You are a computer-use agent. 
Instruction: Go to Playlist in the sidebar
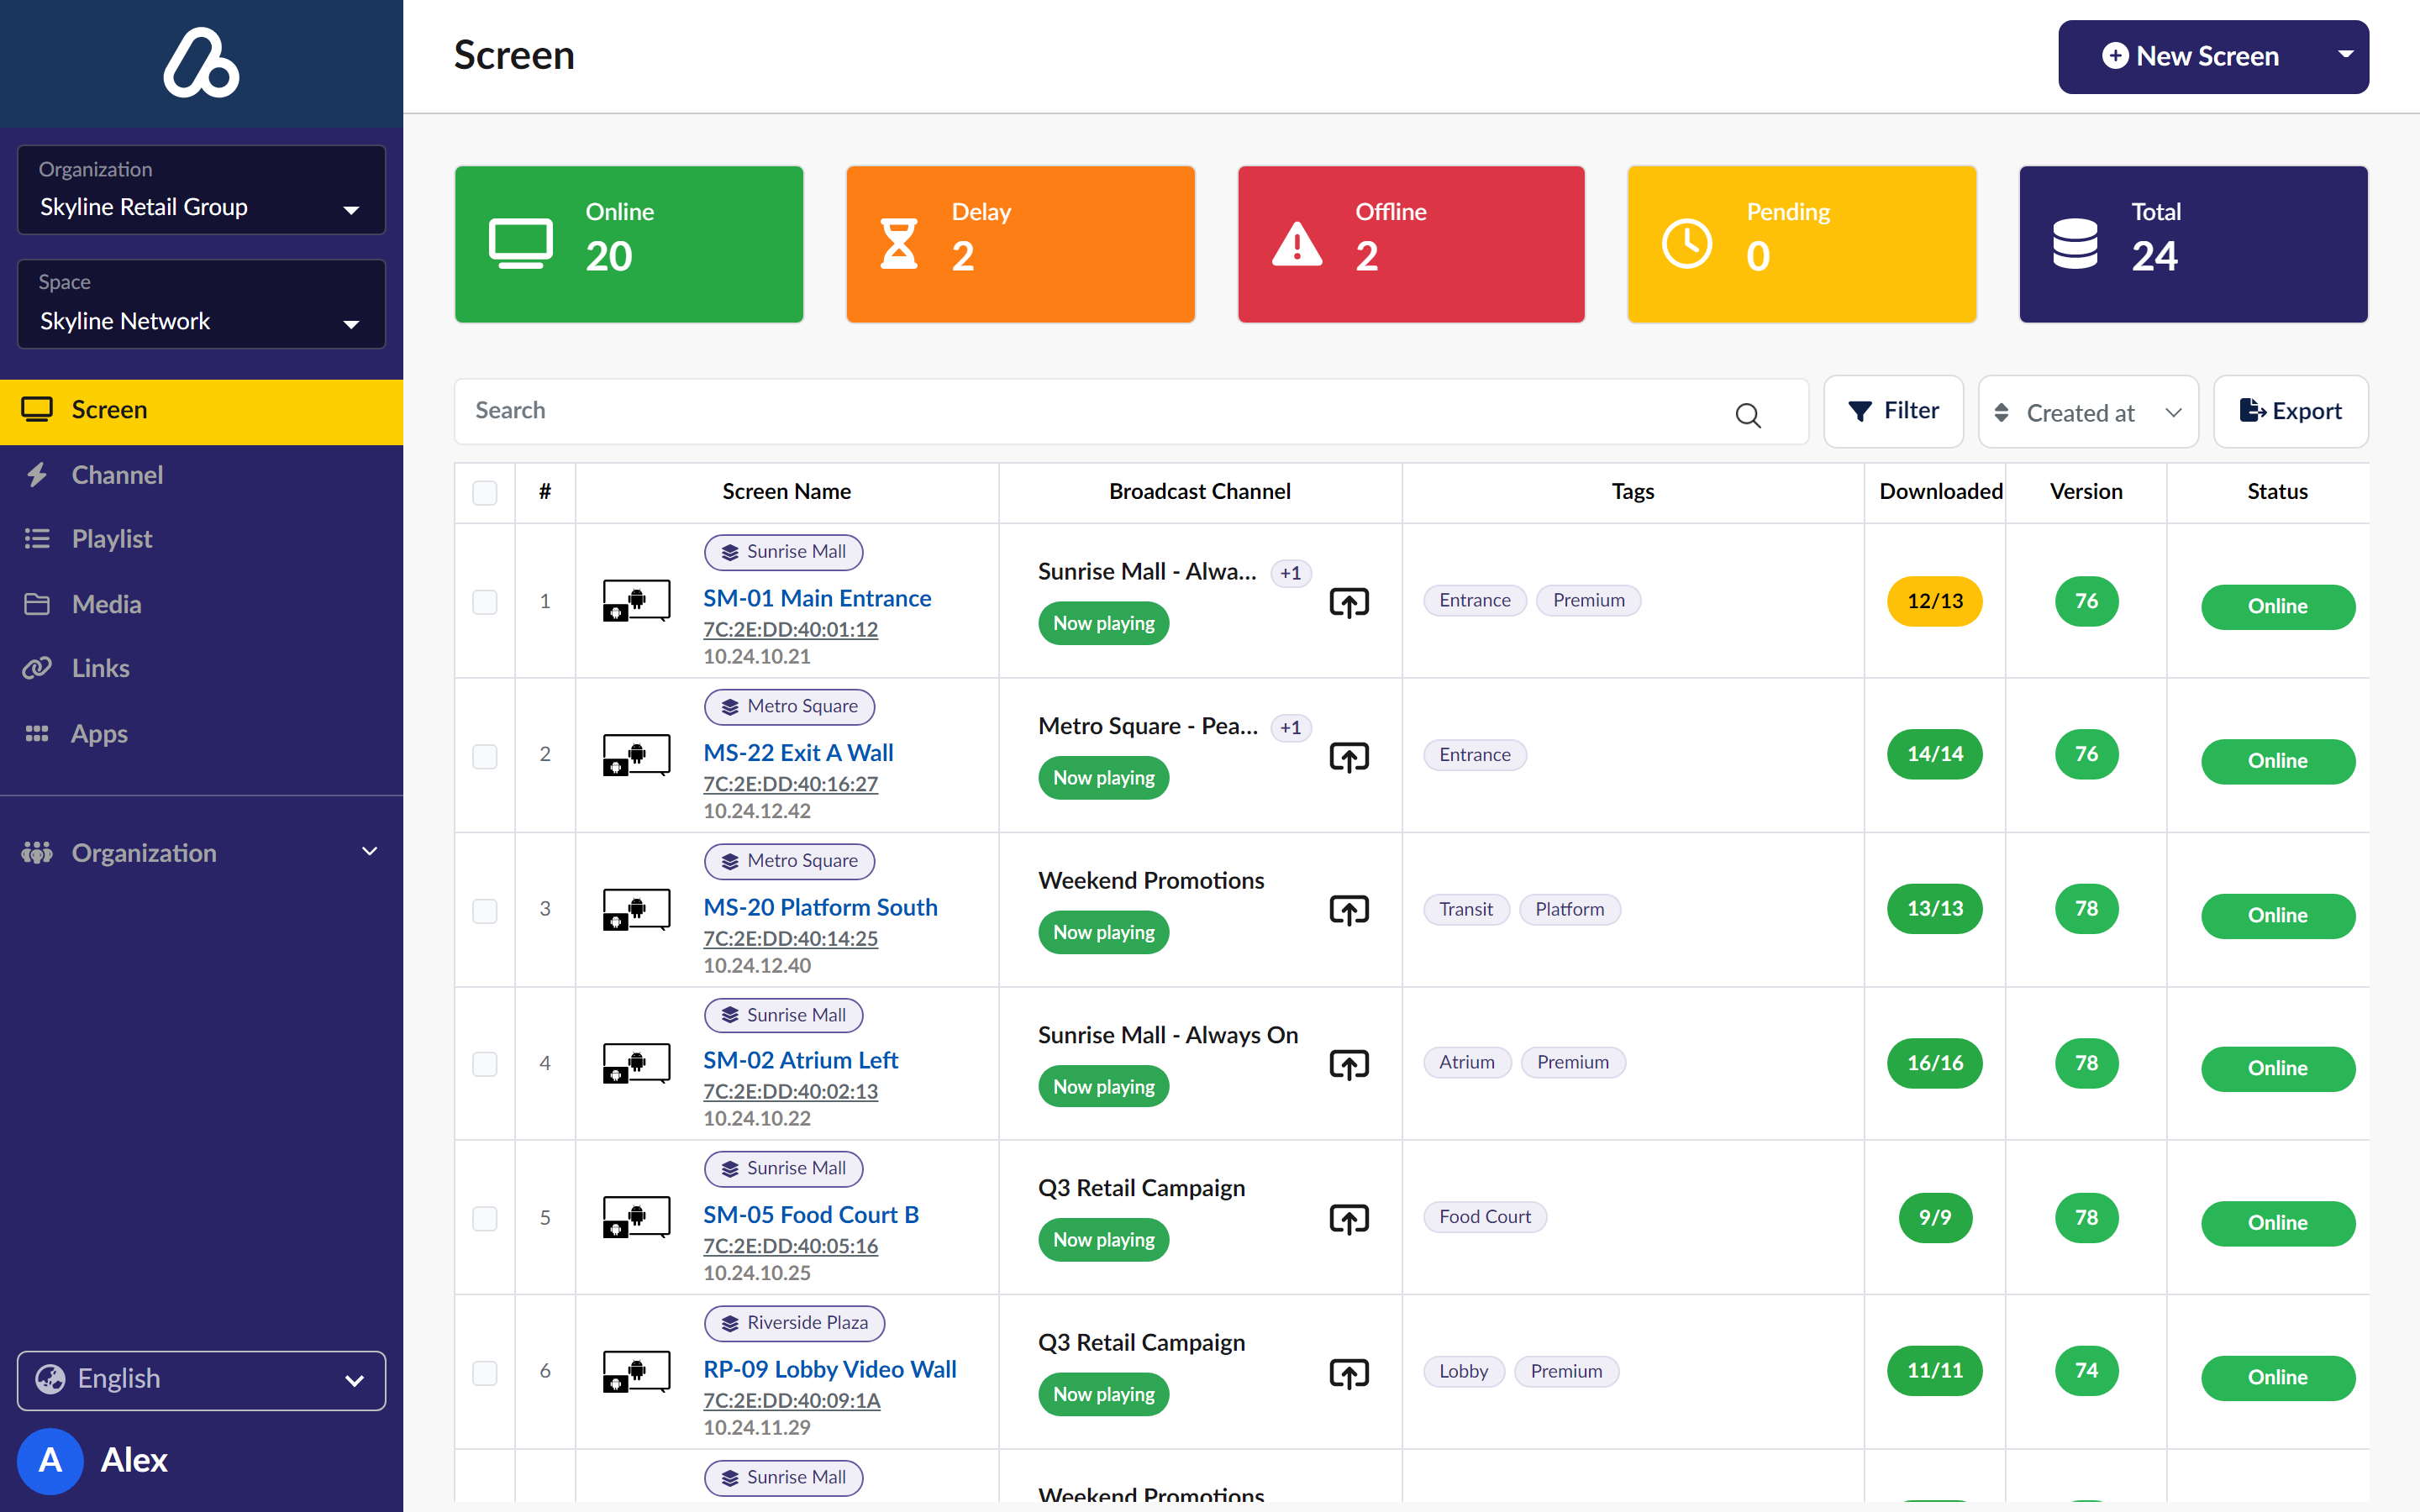click(x=201, y=539)
